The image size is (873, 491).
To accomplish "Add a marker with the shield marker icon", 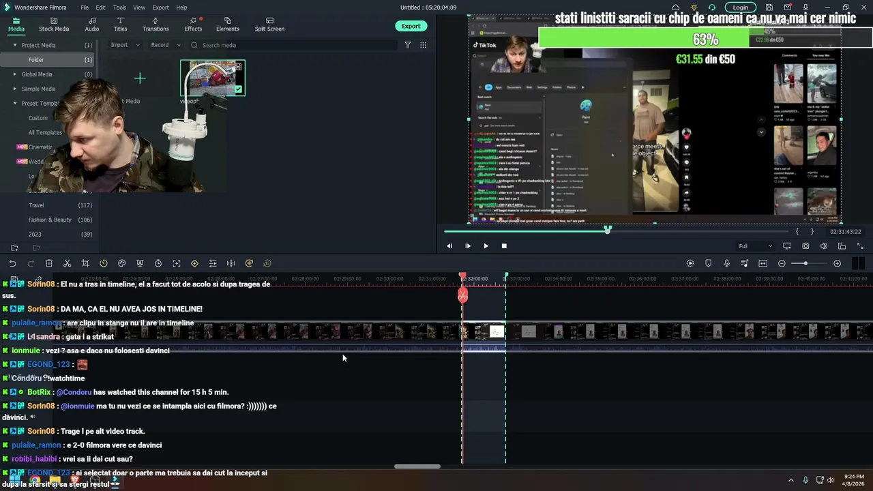I will pyautogui.click(x=708, y=263).
